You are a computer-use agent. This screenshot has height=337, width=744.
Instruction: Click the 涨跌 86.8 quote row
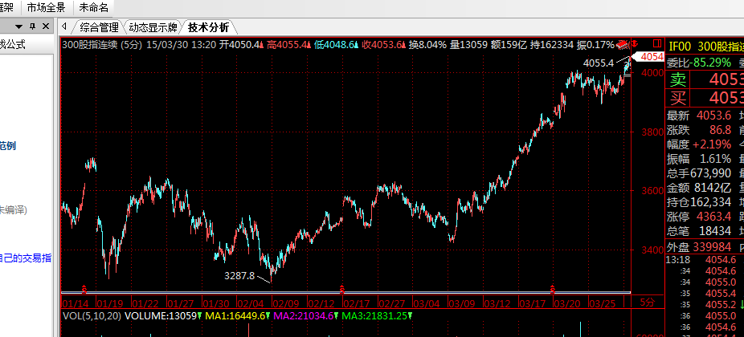[x=700, y=130]
